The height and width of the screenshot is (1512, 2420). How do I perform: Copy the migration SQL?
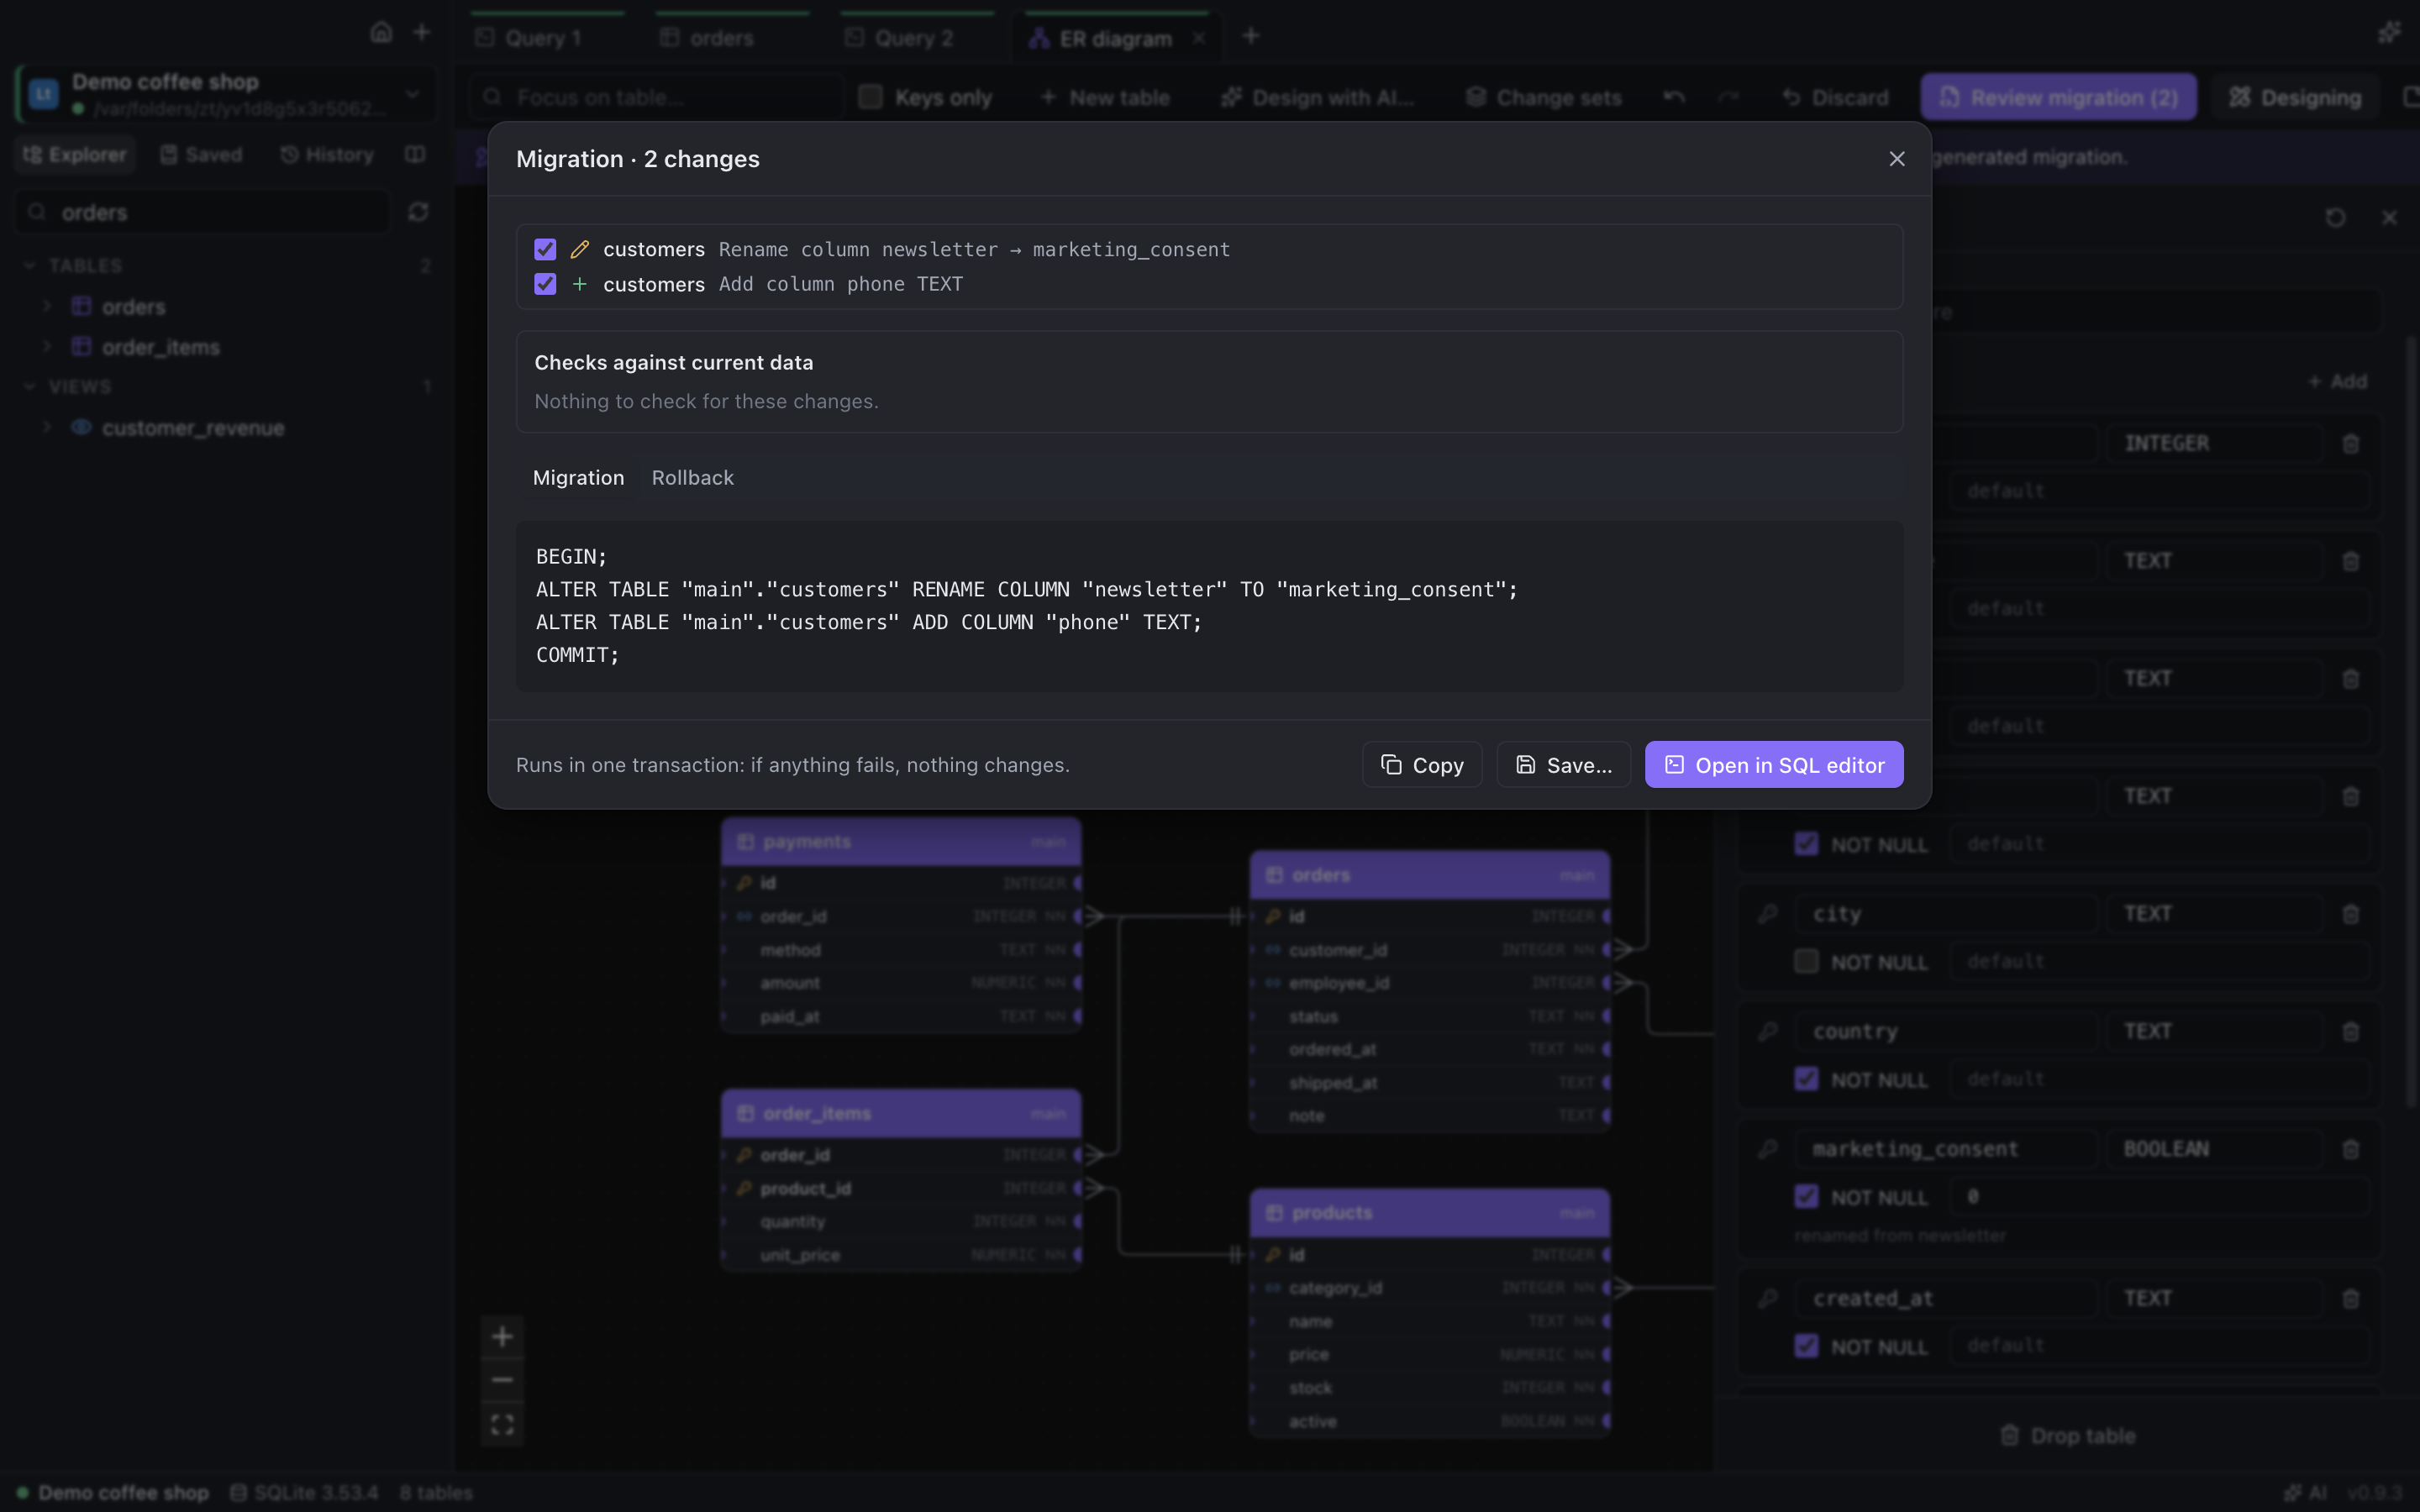pos(1421,765)
